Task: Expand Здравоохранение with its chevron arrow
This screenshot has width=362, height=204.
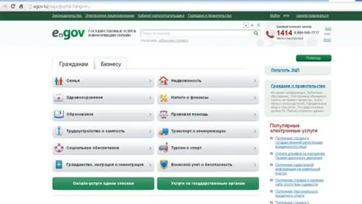Action: pyautogui.click(x=150, y=97)
